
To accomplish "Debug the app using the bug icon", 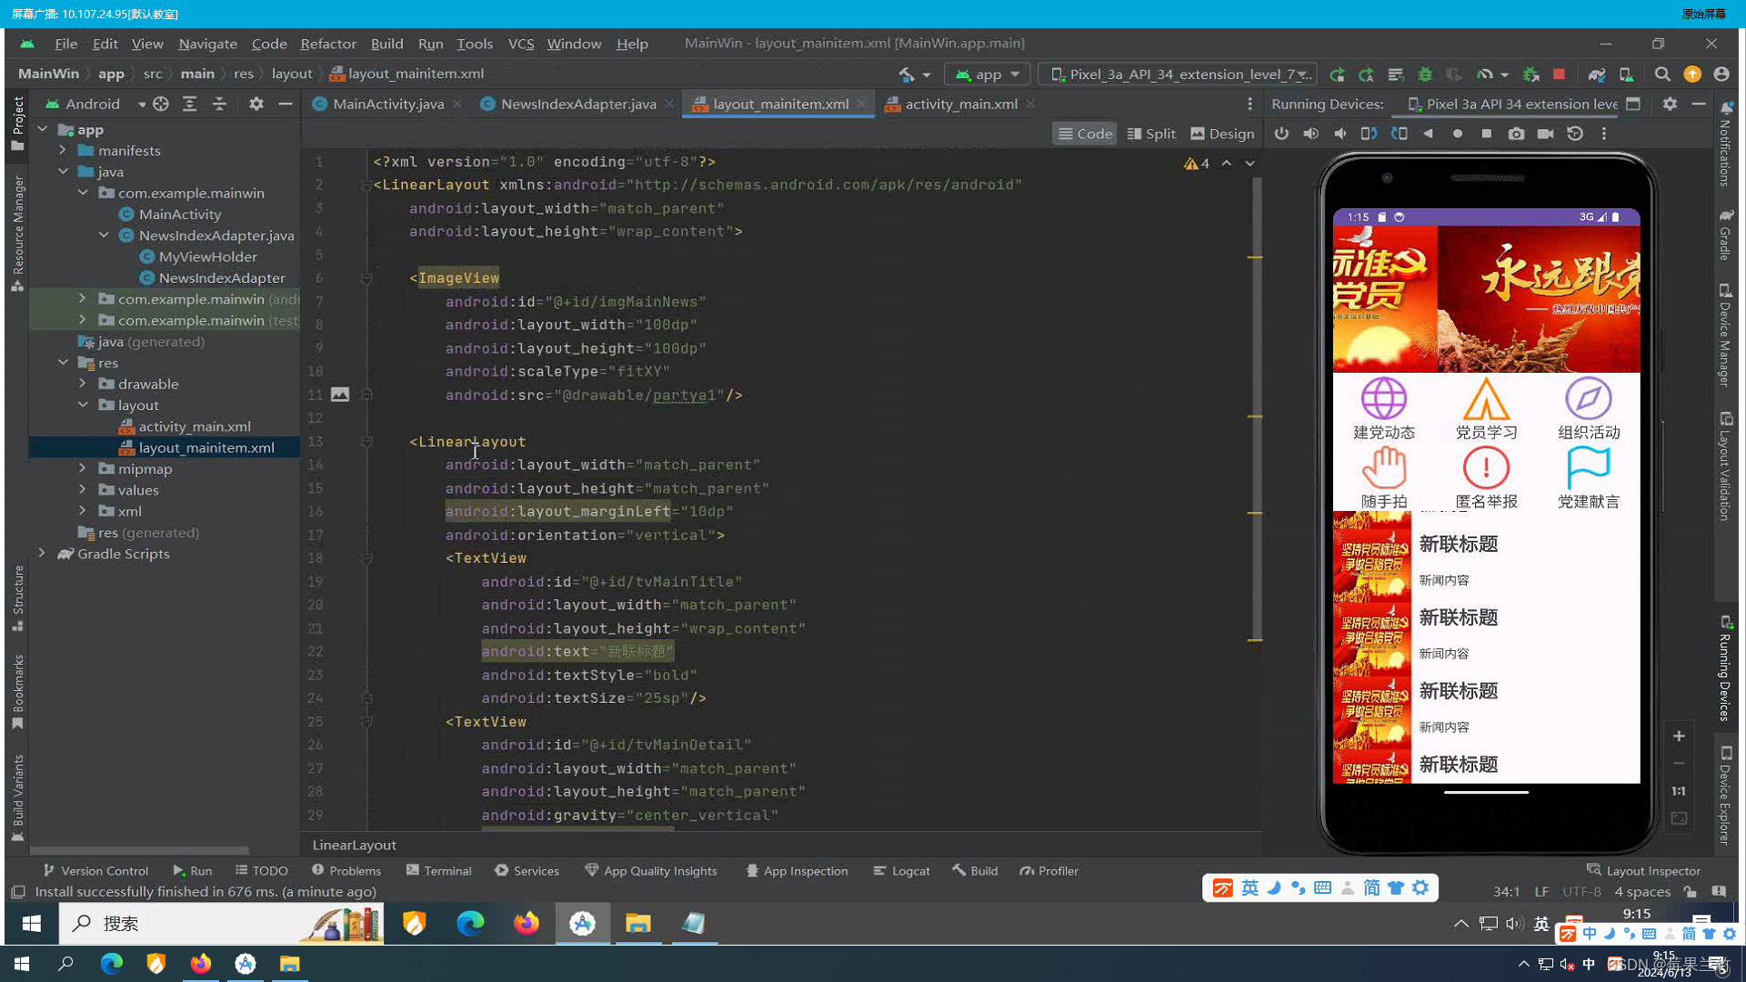I will tap(1425, 75).
